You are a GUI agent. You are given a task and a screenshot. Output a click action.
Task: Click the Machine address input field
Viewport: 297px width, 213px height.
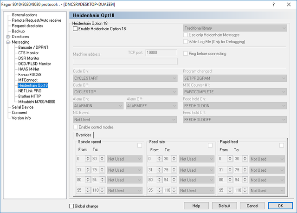tap(125, 61)
